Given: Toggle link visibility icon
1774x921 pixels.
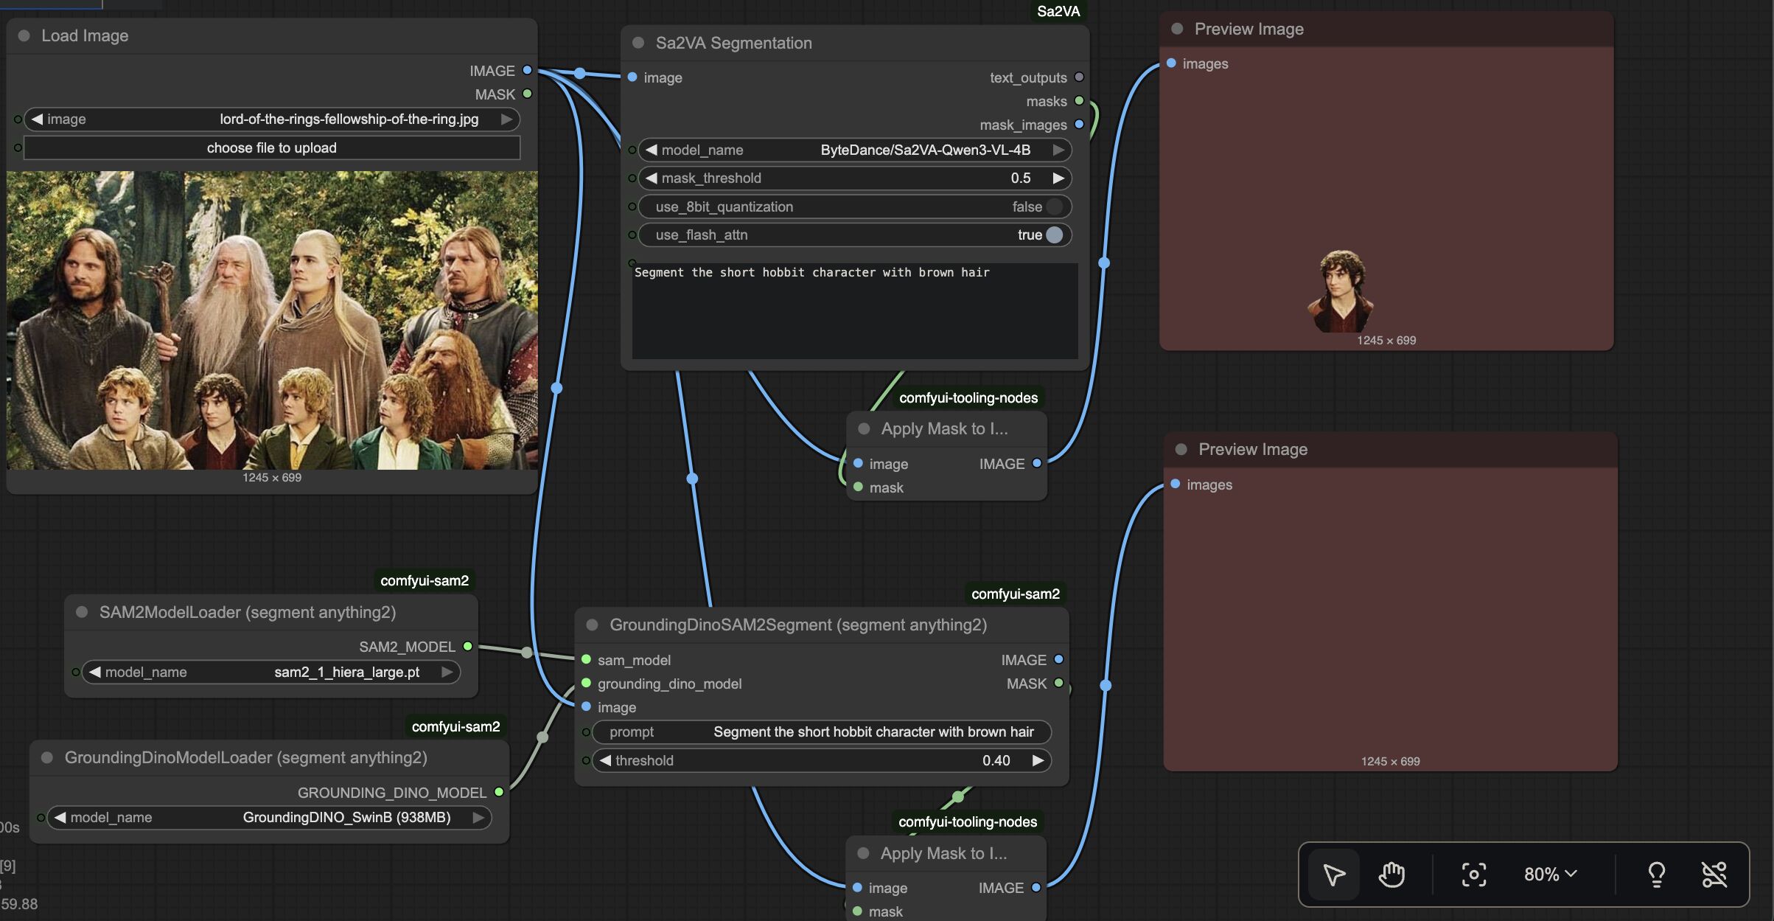Looking at the screenshot, I should click(x=1714, y=875).
